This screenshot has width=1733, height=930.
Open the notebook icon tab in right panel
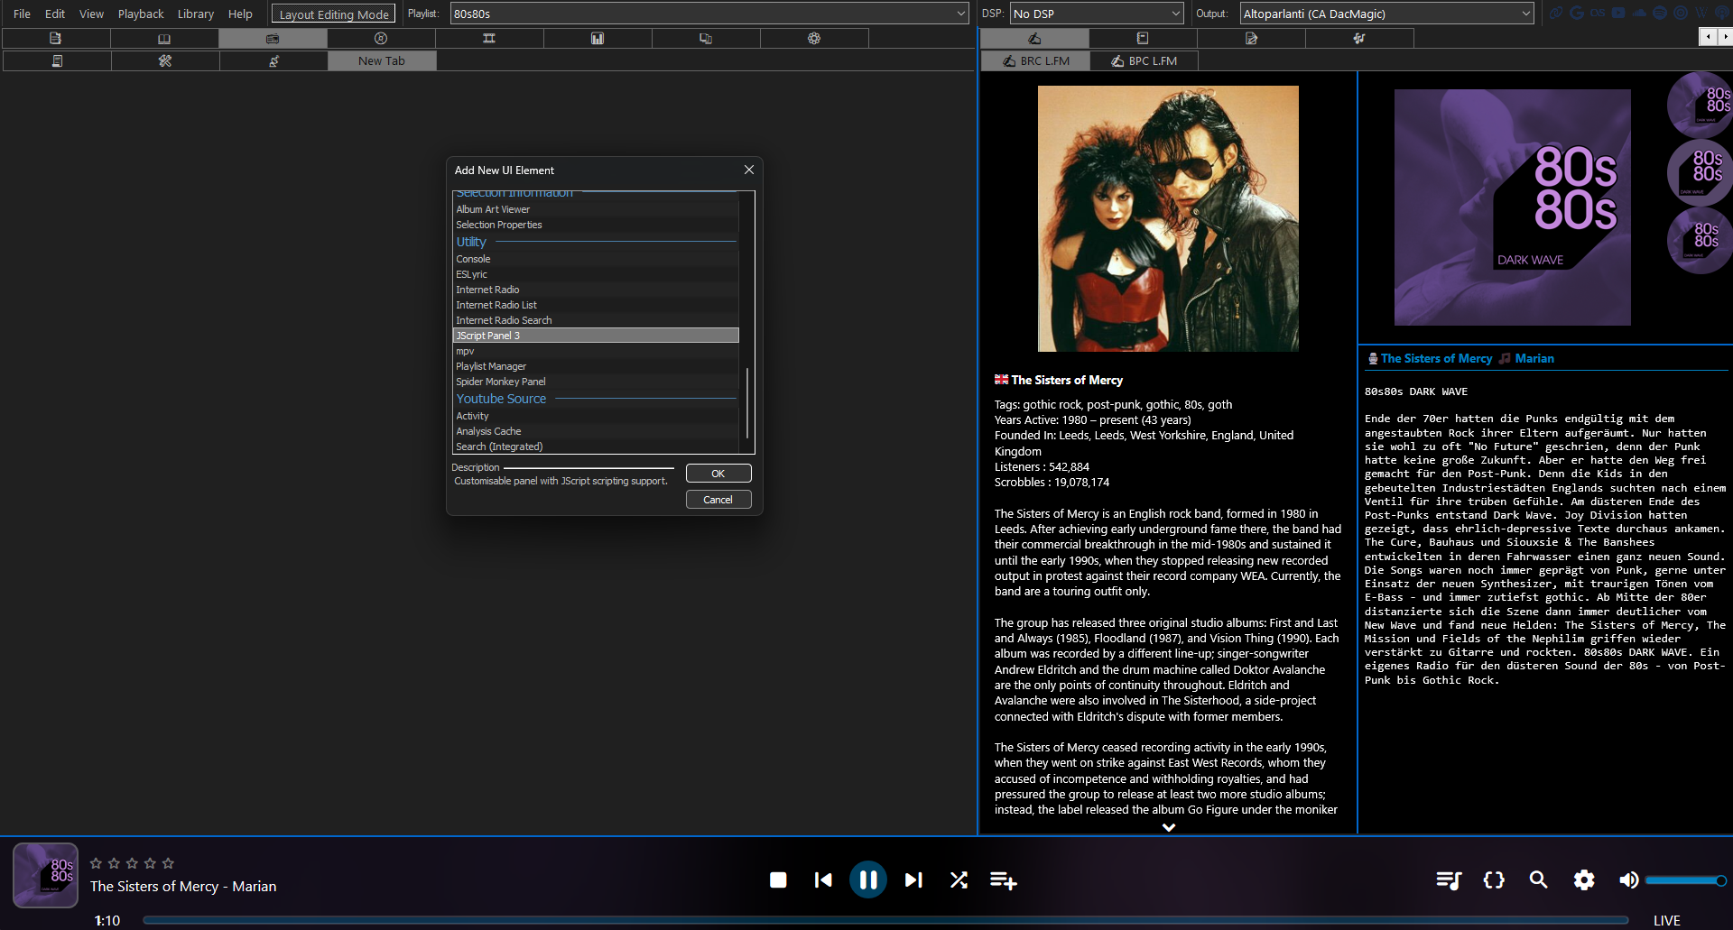pyautogui.click(x=1143, y=39)
